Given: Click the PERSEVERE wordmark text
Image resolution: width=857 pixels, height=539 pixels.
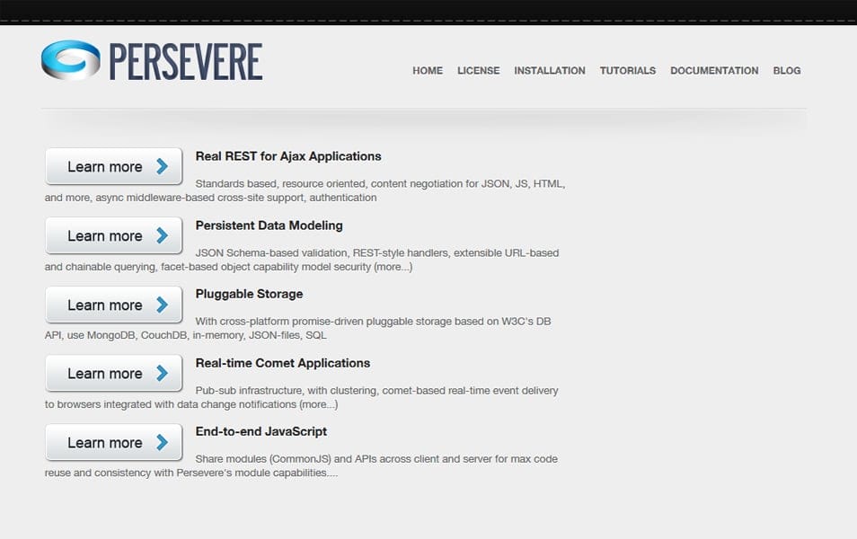Looking at the screenshot, I should click(185, 62).
